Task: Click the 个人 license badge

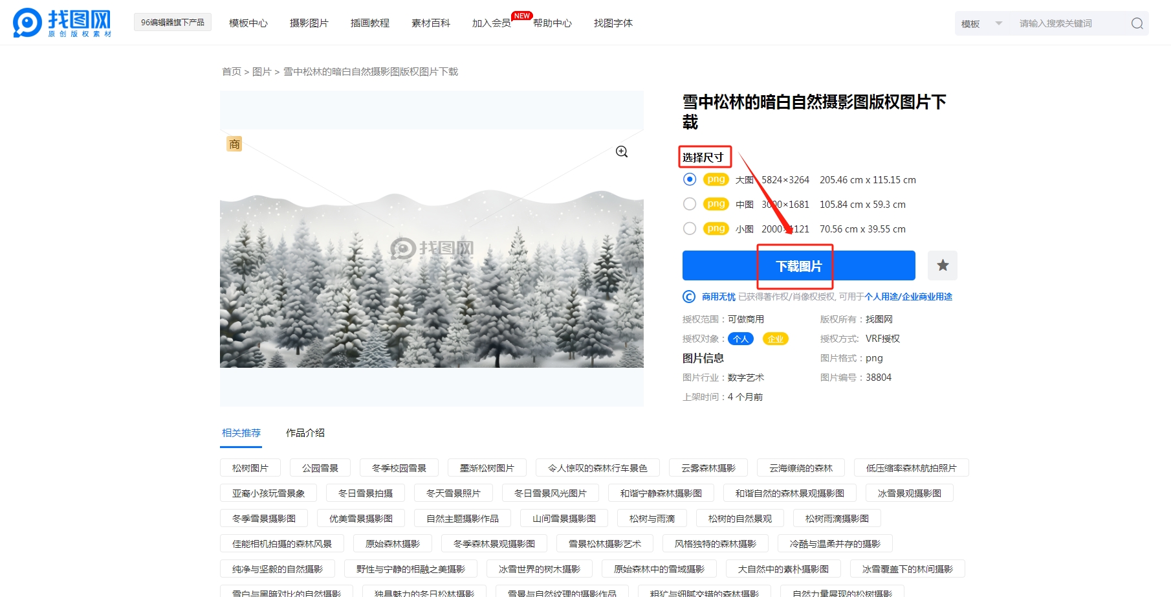Action: pos(741,339)
